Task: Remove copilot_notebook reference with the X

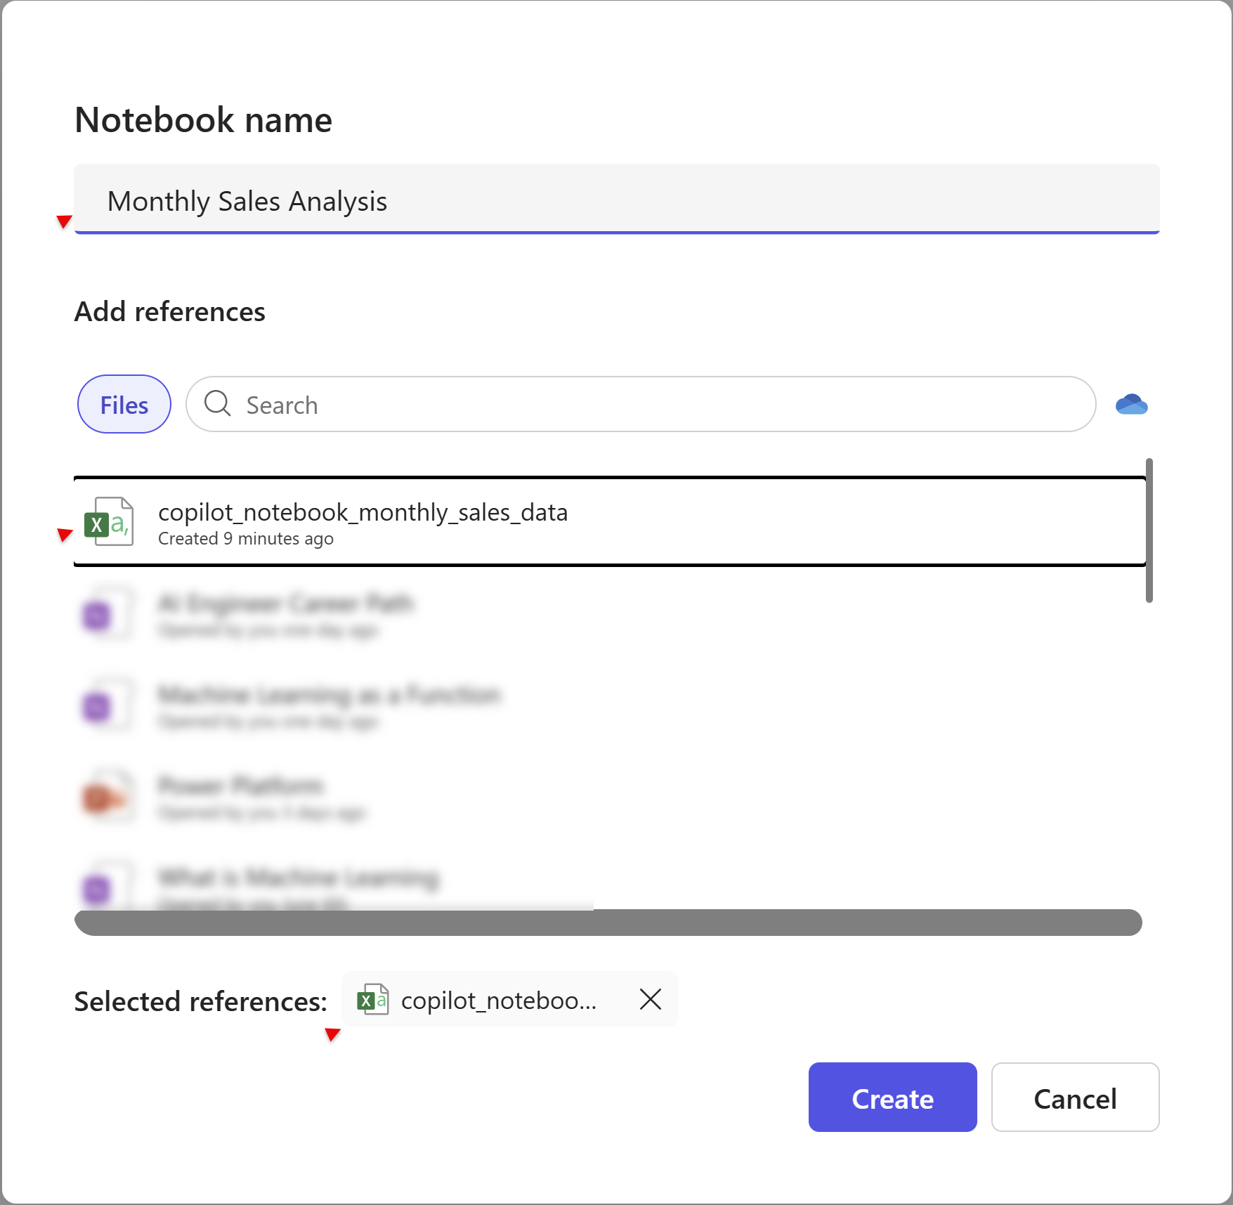Action: pyautogui.click(x=650, y=1000)
